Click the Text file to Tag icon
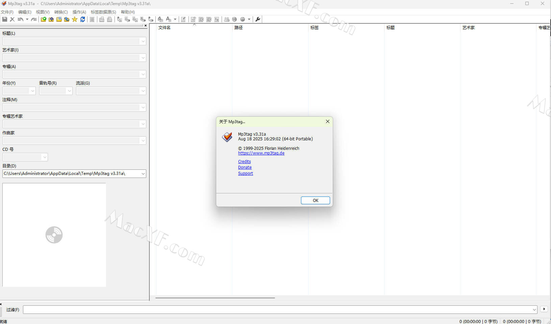This screenshot has height=324, width=551. 143,19
